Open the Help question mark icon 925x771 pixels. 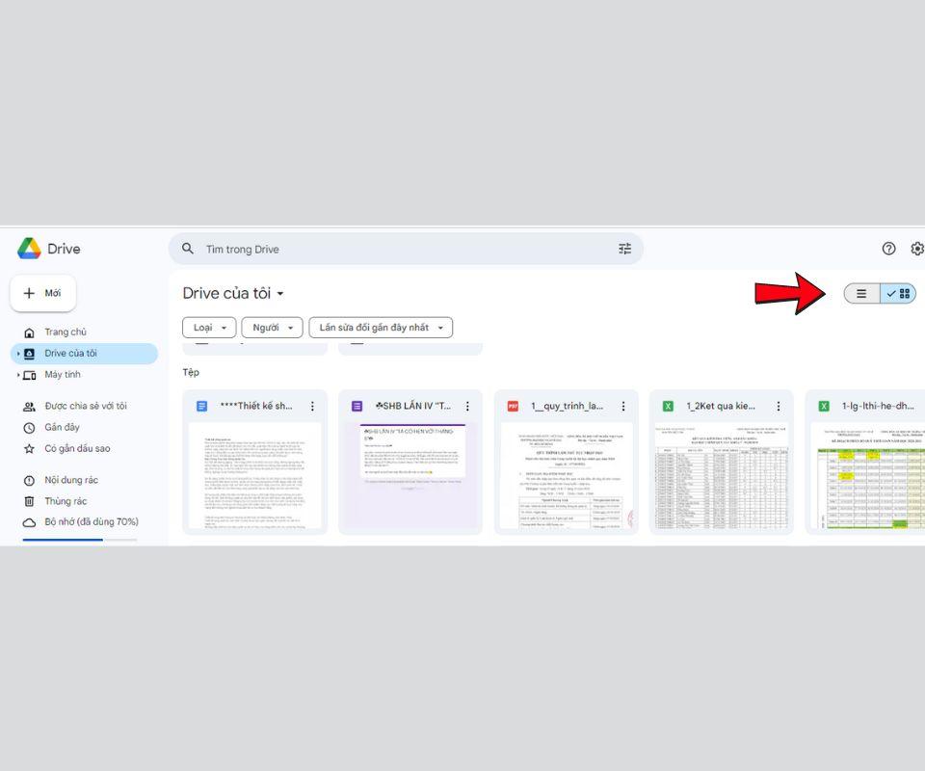888,249
